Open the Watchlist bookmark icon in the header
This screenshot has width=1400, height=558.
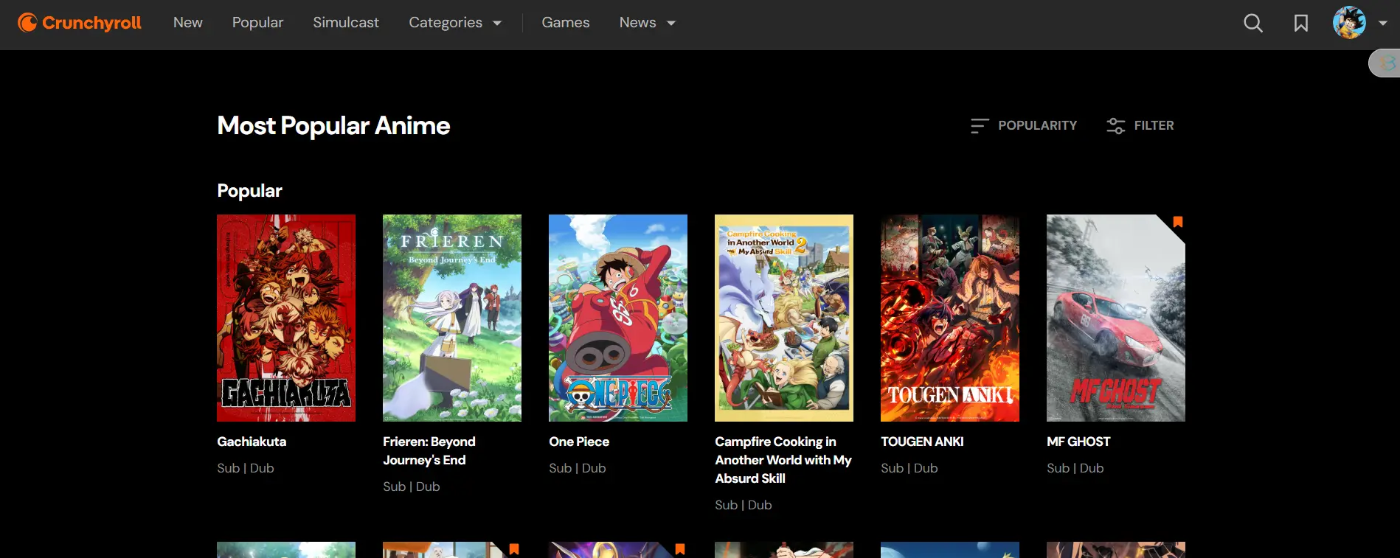1301,23
